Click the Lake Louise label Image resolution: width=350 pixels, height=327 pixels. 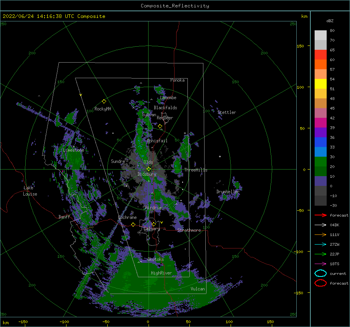tap(30, 191)
